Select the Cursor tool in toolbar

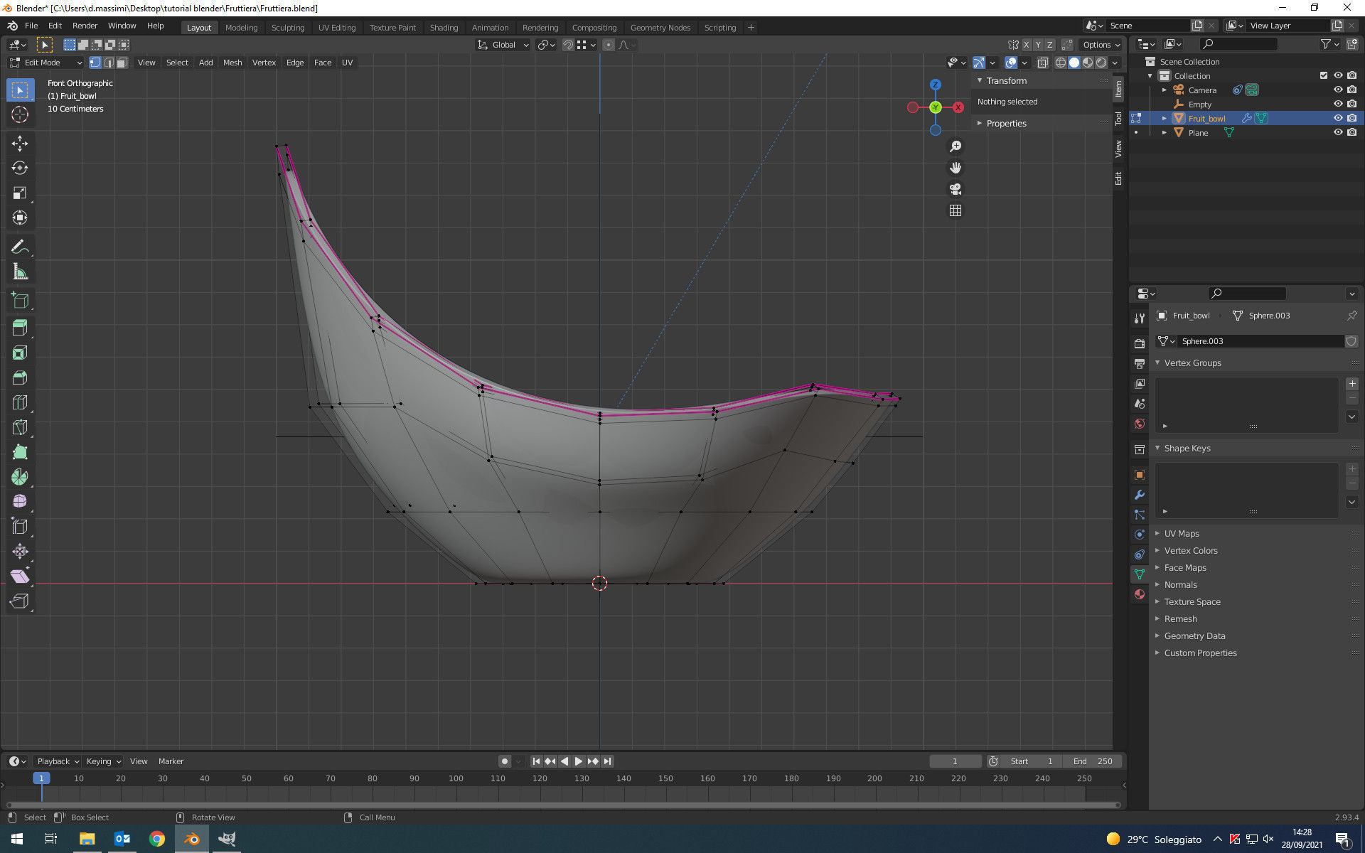[20, 114]
